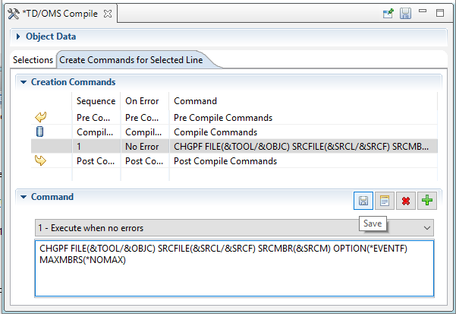Click the Post Compile arrow icon
This screenshot has width=456, height=314.
click(41, 160)
